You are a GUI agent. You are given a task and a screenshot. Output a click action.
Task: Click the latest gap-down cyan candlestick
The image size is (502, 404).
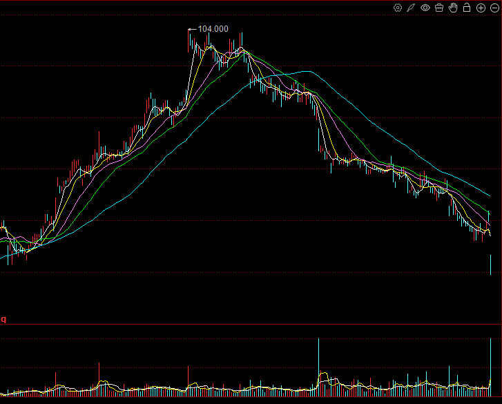[x=490, y=264]
